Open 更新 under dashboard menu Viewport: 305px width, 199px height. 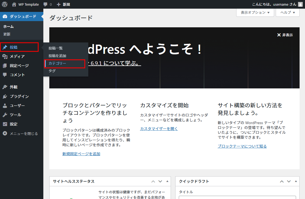[x=7, y=34]
